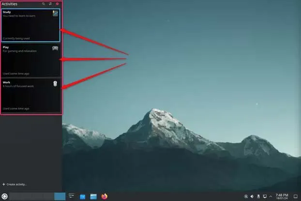The height and width of the screenshot is (201, 301).
Task: Expand hidden system tray icons
Action: 271,196
